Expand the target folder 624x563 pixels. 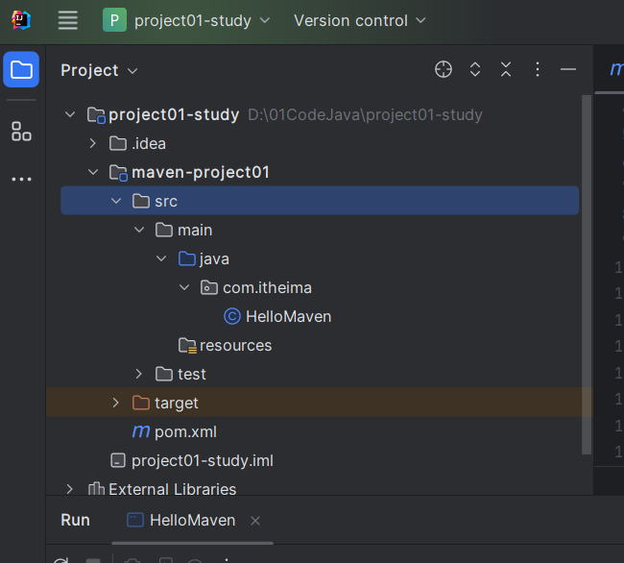click(x=116, y=403)
